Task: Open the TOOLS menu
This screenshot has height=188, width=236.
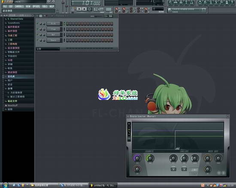Action: 45,6
